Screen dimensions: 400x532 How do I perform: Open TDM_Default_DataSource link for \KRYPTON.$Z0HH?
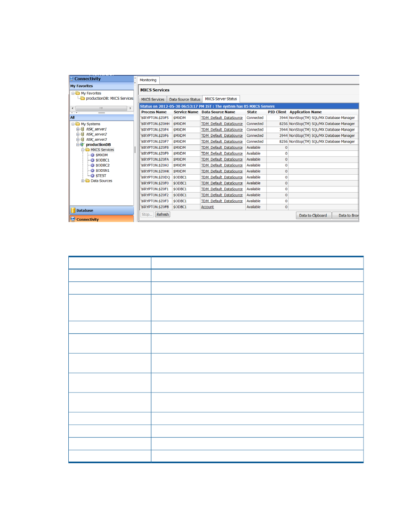[222, 124]
